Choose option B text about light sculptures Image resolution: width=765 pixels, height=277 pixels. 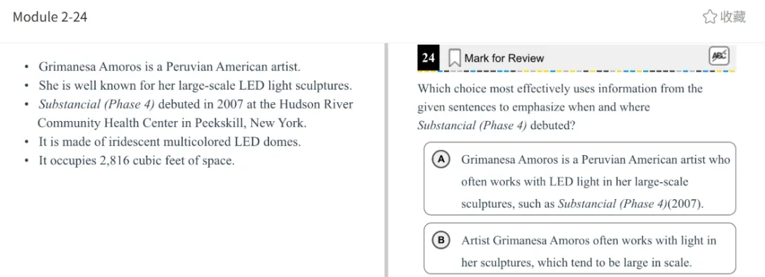point(589,251)
